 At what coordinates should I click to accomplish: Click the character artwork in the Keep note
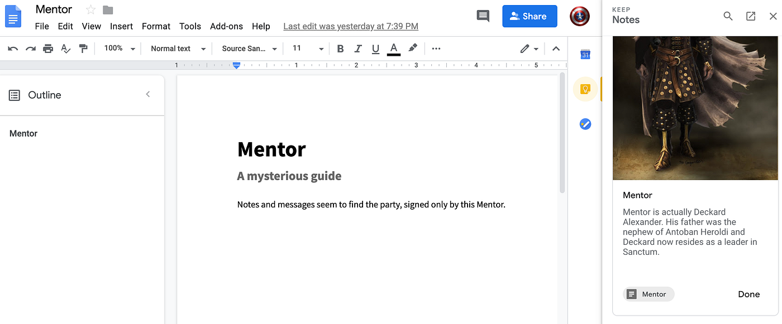coord(695,108)
